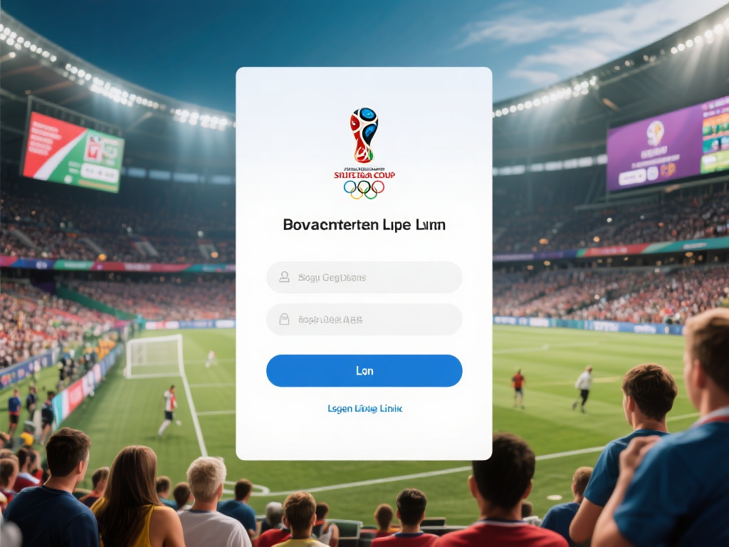Image resolution: width=729 pixels, height=547 pixels.
Task: Open the "Lsgen Liwig Linik" link
Action: (365, 408)
